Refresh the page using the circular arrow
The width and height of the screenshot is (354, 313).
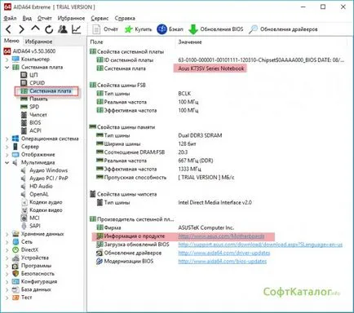[49, 29]
